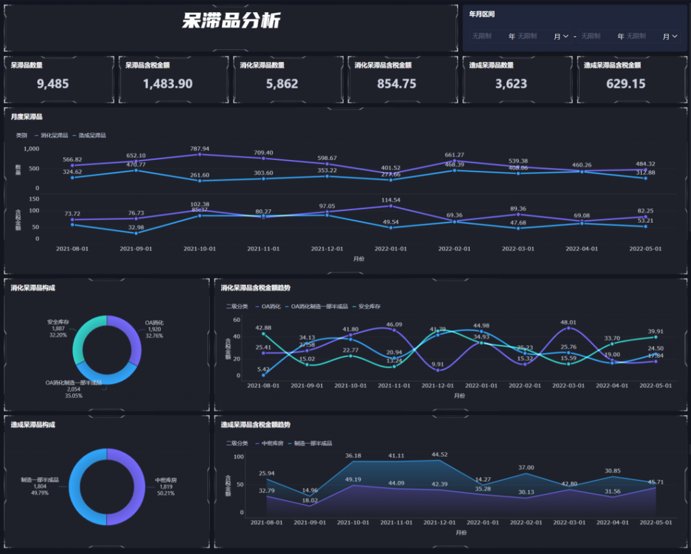Toggle 消化呆滞品 legend in monthly chart
691x554 pixels.
tap(53, 136)
